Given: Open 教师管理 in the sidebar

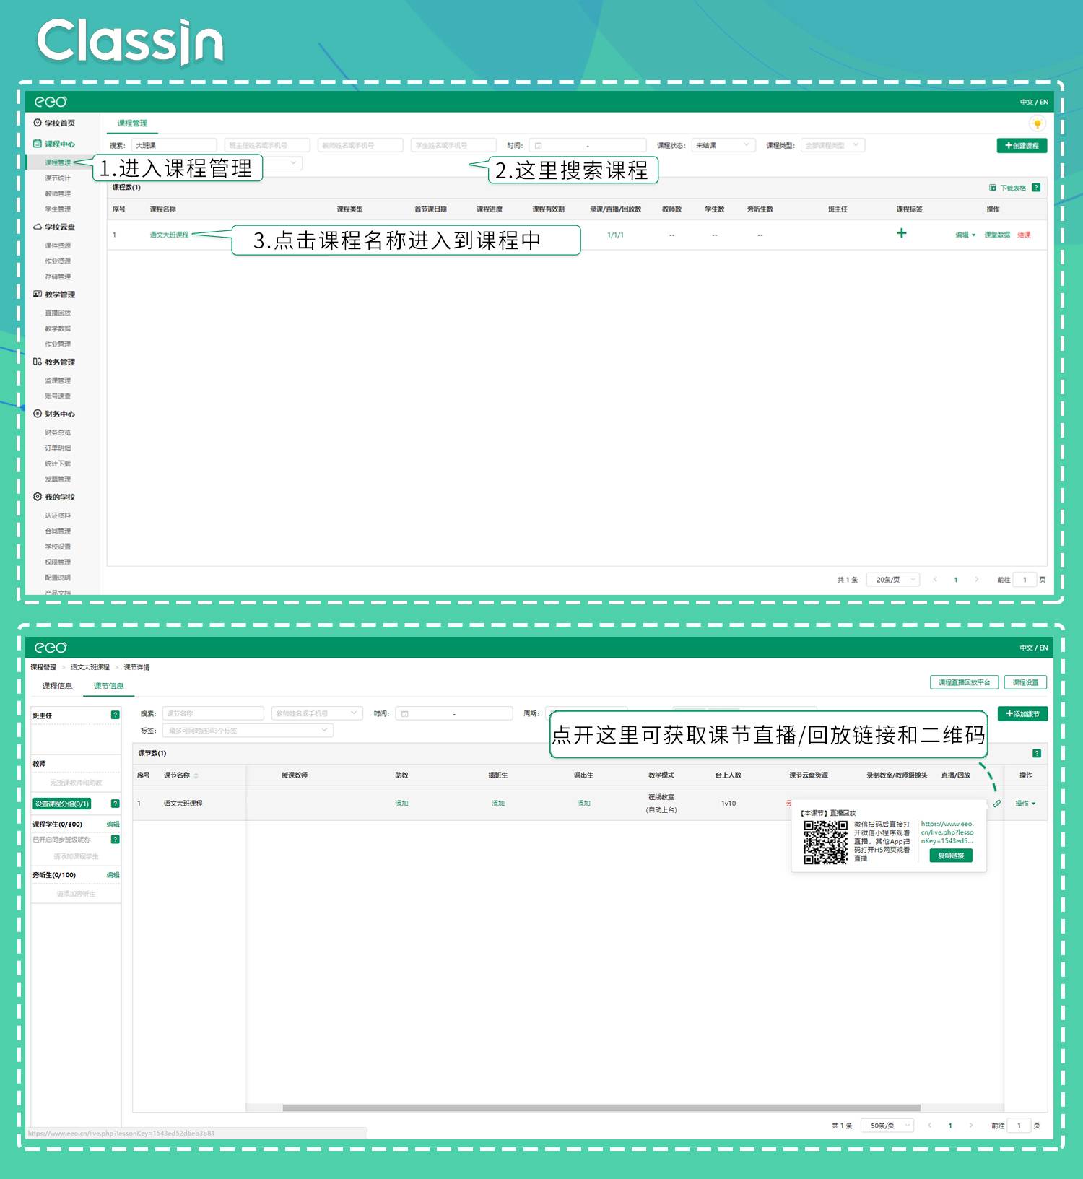Looking at the screenshot, I should [x=58, y=193].
